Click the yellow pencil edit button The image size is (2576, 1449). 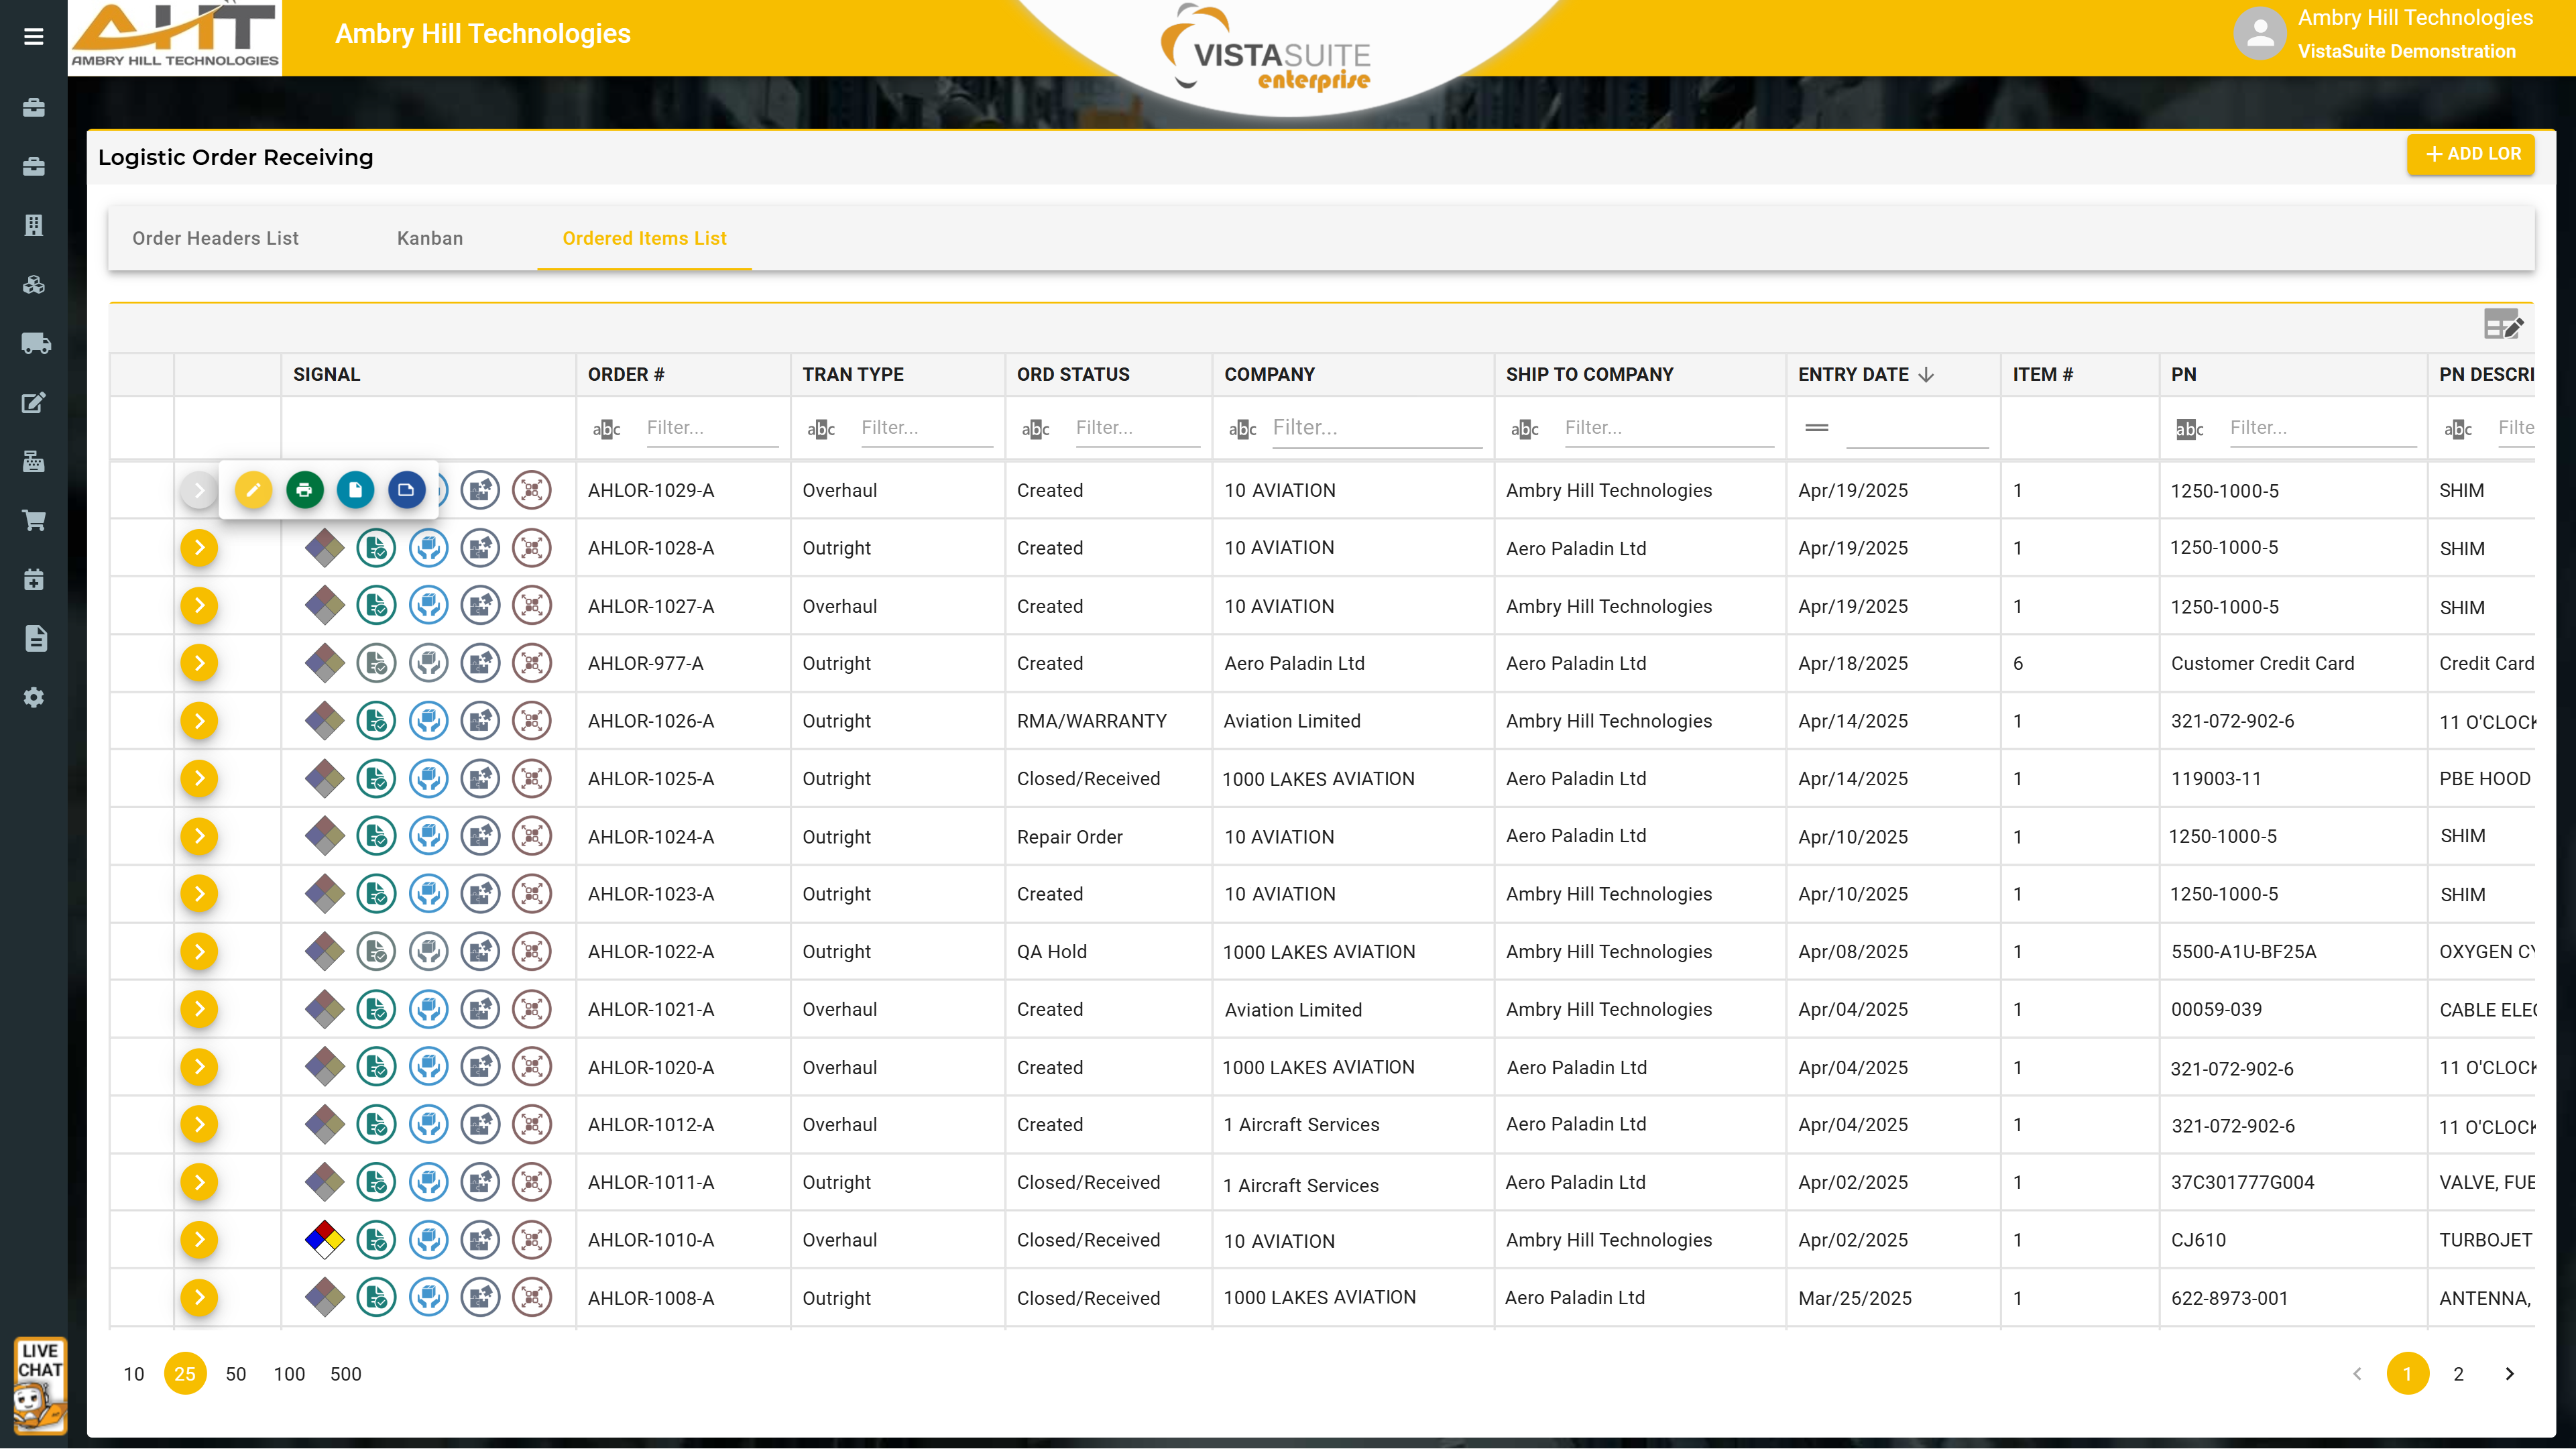pos(253,490)
